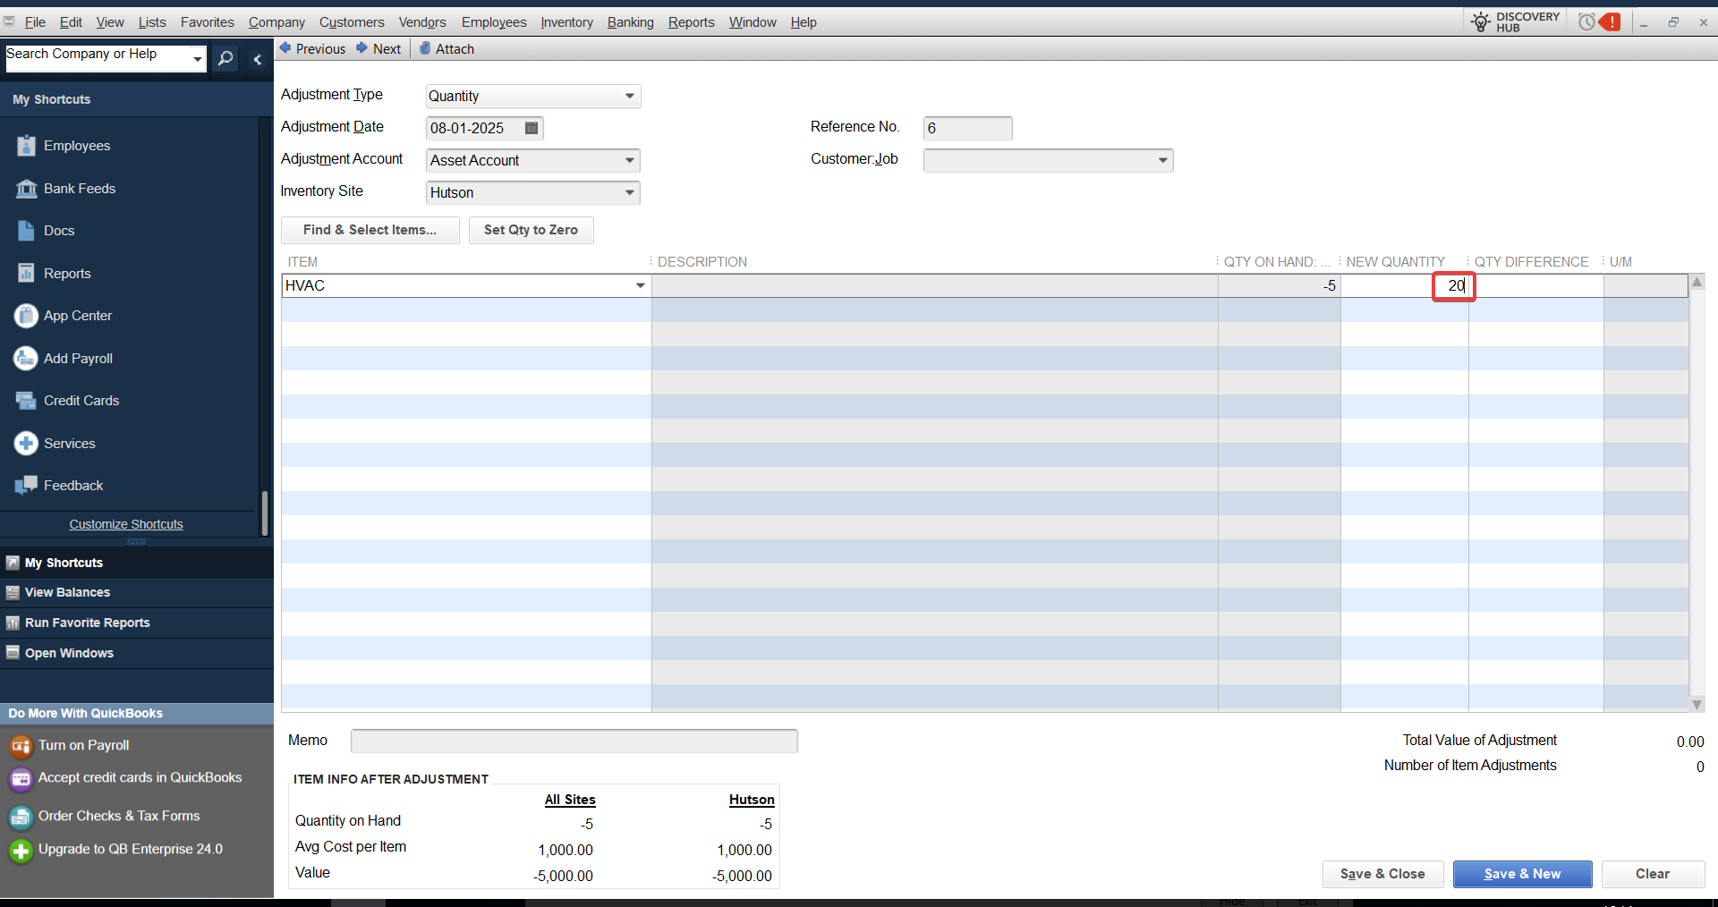This screenshot has height=907, width=1718.
Task: Click Customize Shortcuts link
Action: tap(126, 524)
